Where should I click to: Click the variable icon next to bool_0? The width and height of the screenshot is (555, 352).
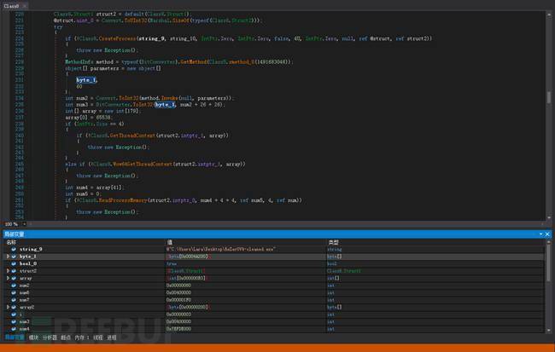15,263
